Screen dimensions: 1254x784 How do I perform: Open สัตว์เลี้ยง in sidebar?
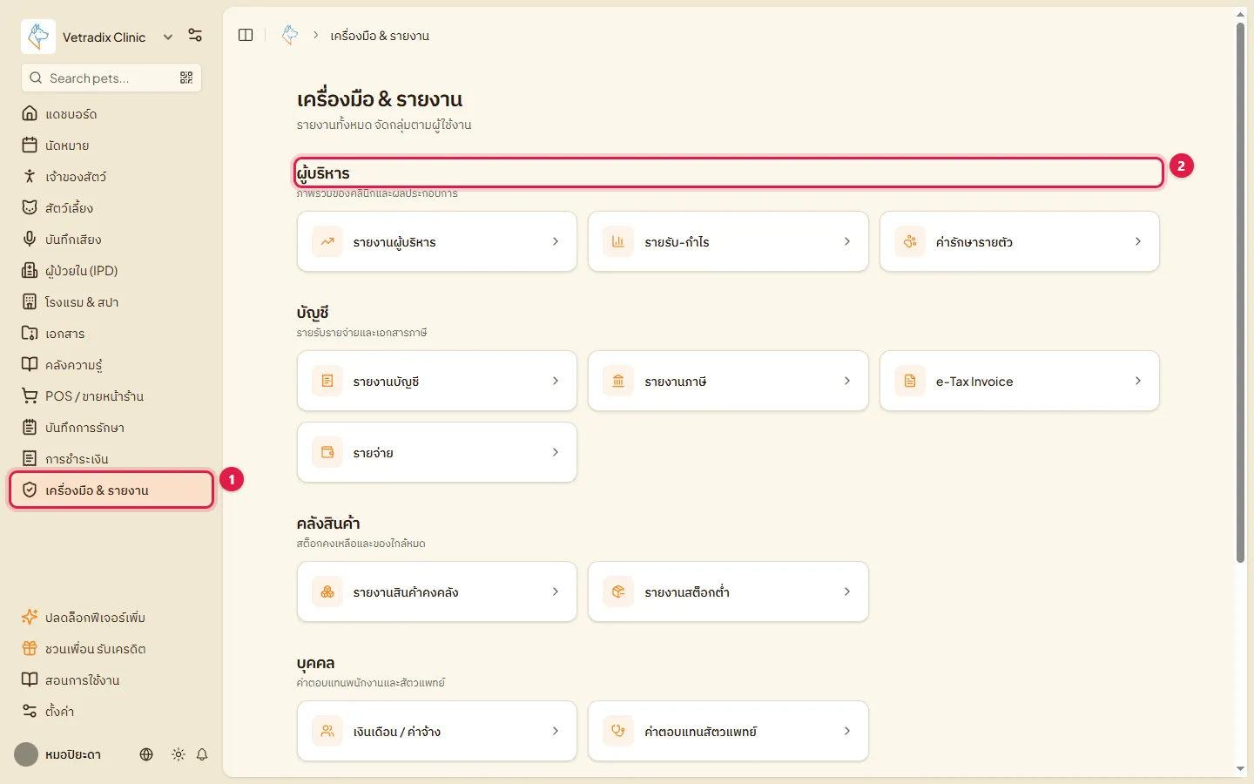click(x=111, y=207)
